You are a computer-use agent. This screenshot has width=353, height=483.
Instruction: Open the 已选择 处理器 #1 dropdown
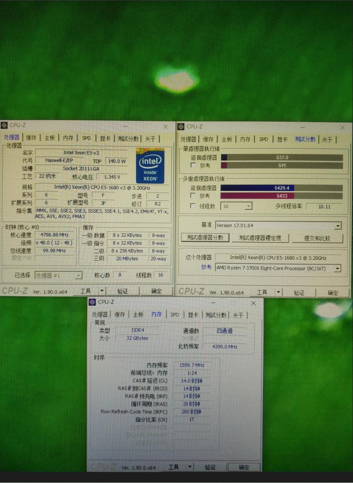pyautogui.click(x=58, y=276)
